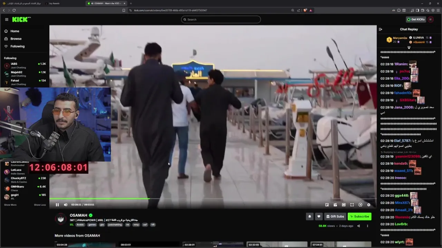The width and height of the screenshot is (442, 248).
Task: Share the video
Action: pos(358,226)
